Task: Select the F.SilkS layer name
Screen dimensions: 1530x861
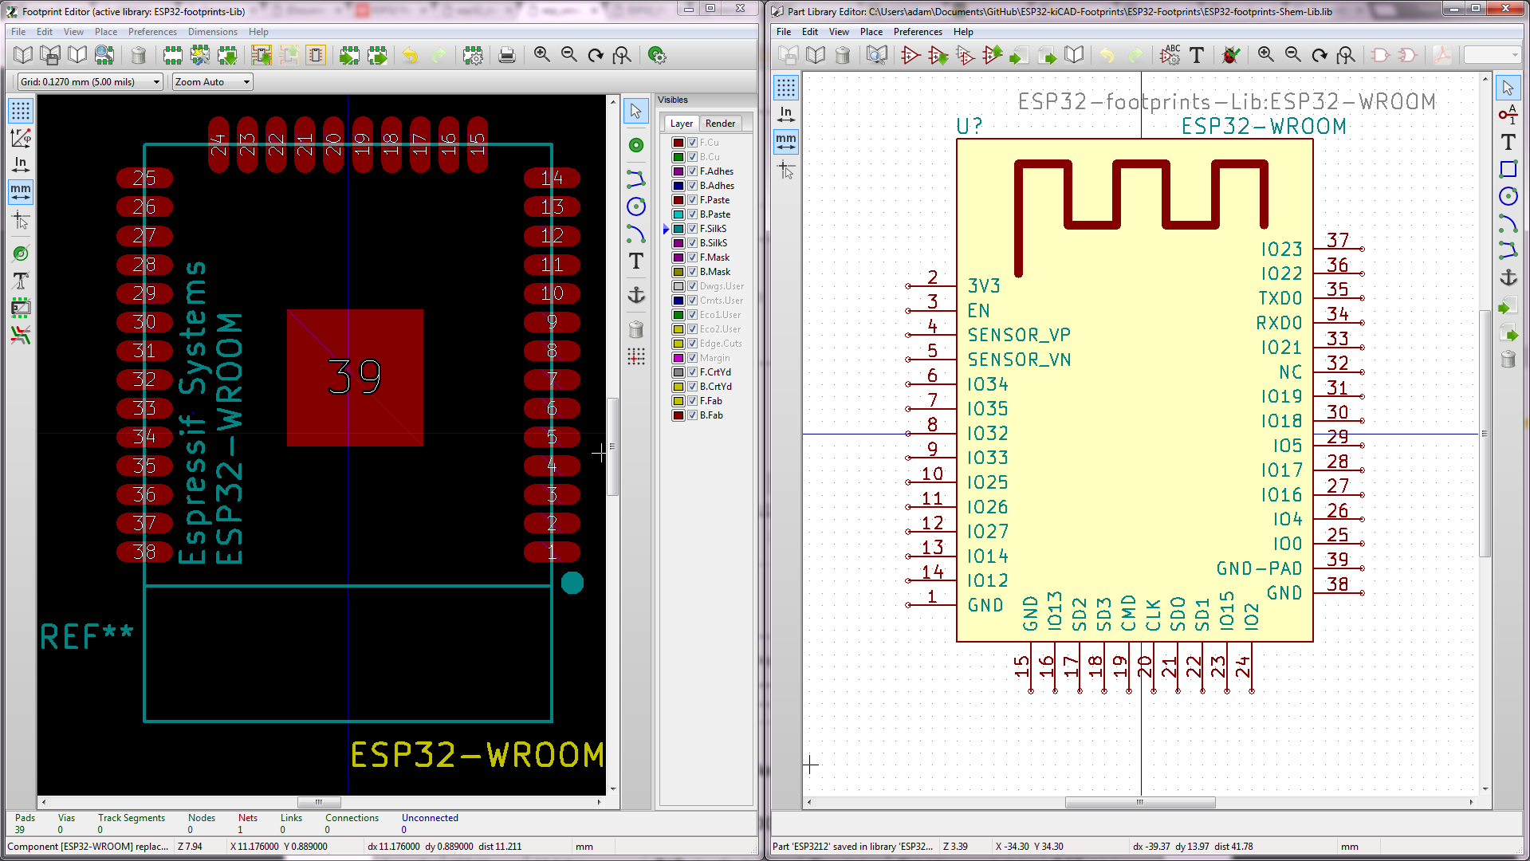Action: [x=713, y=229]
